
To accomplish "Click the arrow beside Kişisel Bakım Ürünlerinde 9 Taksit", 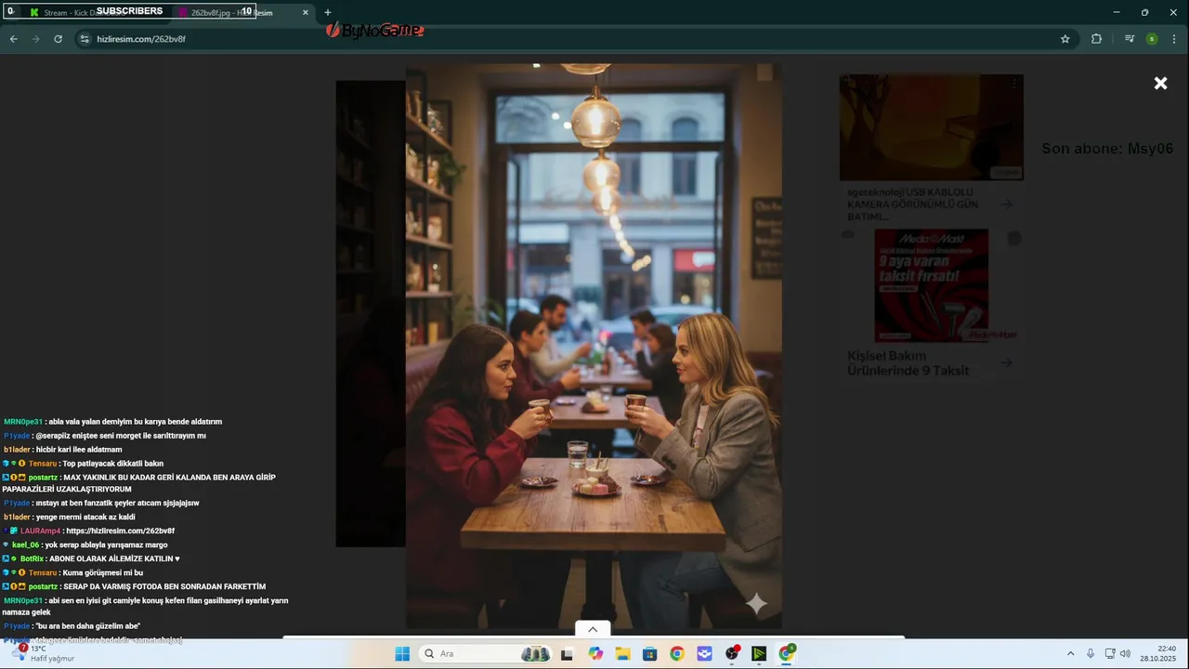I will point(1007,363).
